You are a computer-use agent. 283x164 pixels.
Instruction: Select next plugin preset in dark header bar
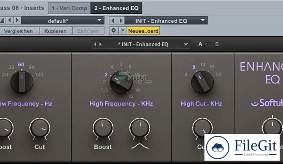(x=101, y=44)
